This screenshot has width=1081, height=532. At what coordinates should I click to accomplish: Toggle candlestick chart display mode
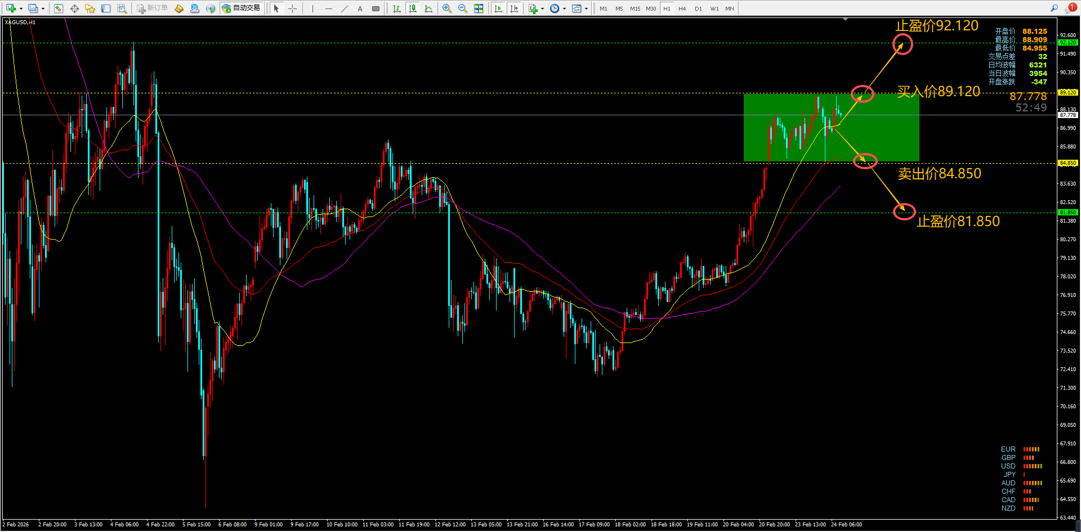coord(413,8)
